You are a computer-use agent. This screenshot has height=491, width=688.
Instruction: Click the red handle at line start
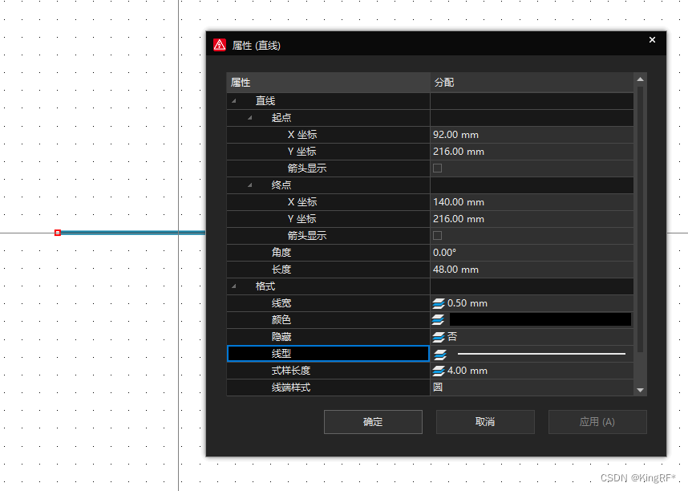pos(58,233)
